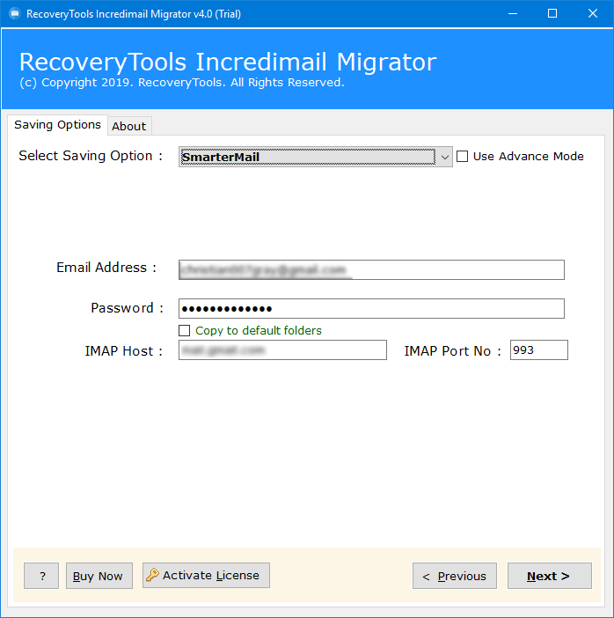Close the Incredimail Migrator window

(x=593, y=14)
